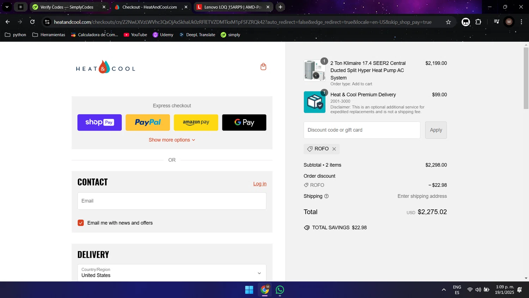The height and width of the screenshot is (298, 529).
Task: Open Chrome three-dot menu
Action: click(521, 22)
